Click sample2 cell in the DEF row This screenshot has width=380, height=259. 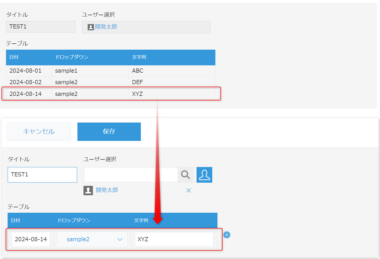(90, 82)
